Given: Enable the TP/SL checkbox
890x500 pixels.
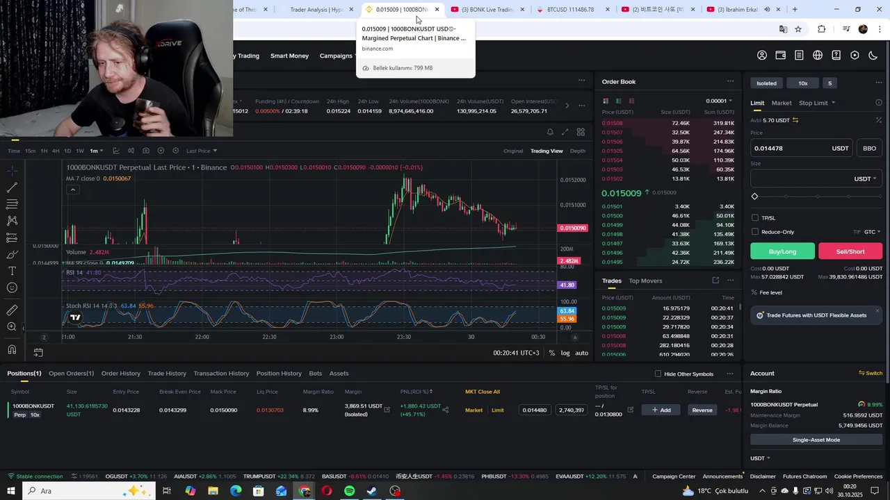Looking at the screenshot, I should 755,218.
